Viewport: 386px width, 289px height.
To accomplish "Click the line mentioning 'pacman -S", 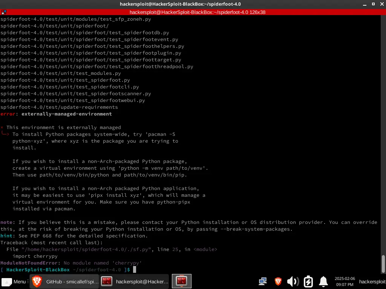I will coord(94,134).
